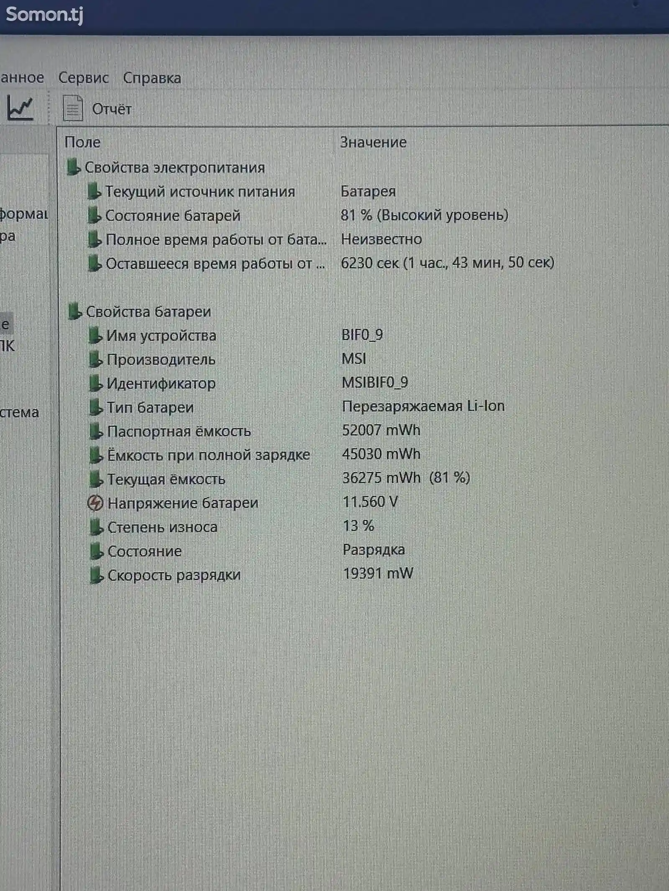The height and width of the screenshot is (891, 669).
Task: Click value 36275 mWh (81 %)
Action: [x=406, y=478]
